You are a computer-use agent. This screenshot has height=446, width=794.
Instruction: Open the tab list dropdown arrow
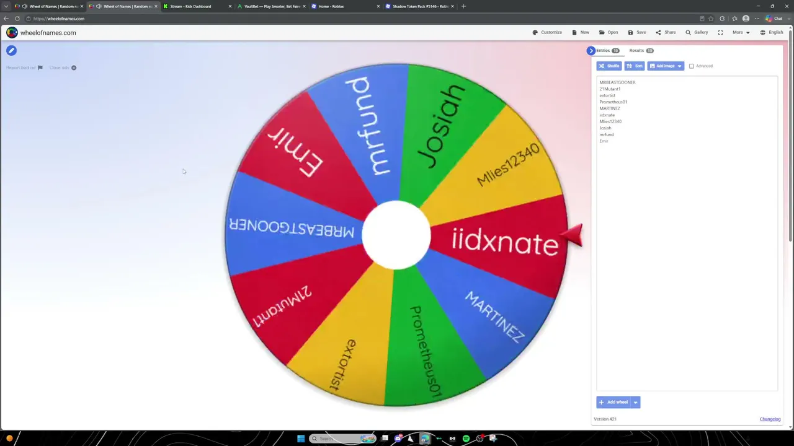pyautogui.click(x=6, y=6)
